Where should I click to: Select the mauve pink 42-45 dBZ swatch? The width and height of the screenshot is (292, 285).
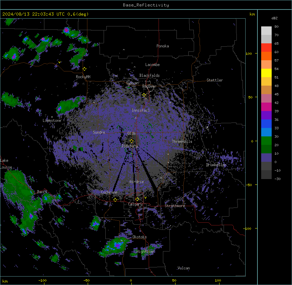[x=266, y=98]
